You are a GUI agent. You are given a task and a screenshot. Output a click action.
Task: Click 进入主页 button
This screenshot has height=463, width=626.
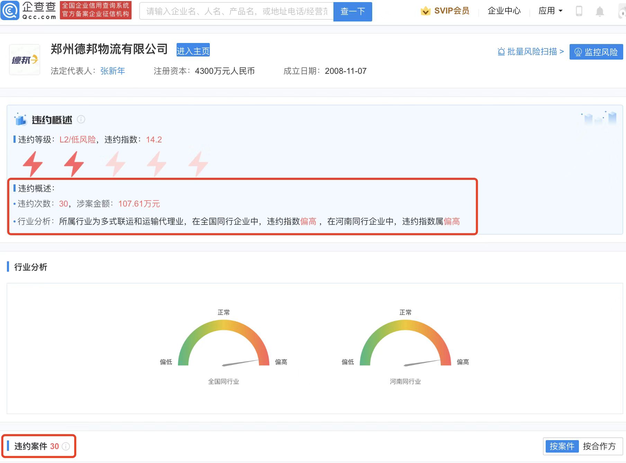click(x=193, y=50)
